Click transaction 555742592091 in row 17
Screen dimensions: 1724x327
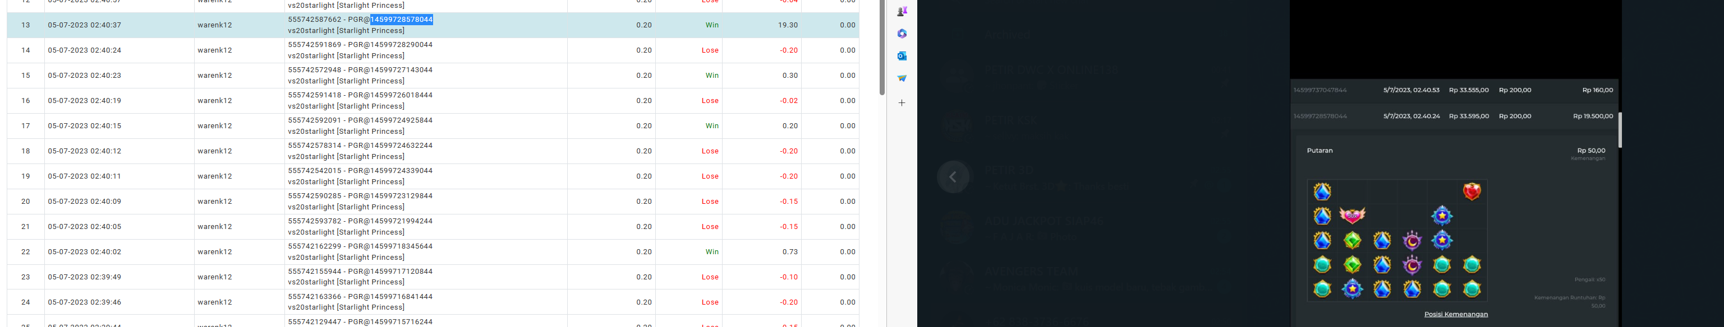click(315, 121)
